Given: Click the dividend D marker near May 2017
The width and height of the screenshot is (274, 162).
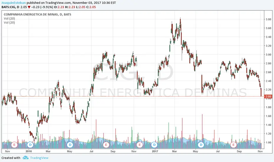Looking at the screenshot, I should [201, 145].
